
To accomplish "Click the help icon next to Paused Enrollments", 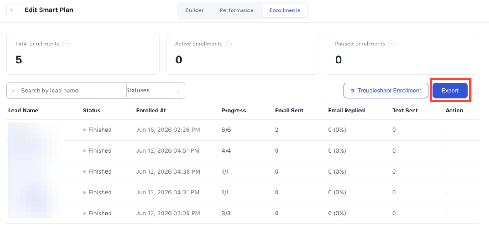I will point(391,44).
